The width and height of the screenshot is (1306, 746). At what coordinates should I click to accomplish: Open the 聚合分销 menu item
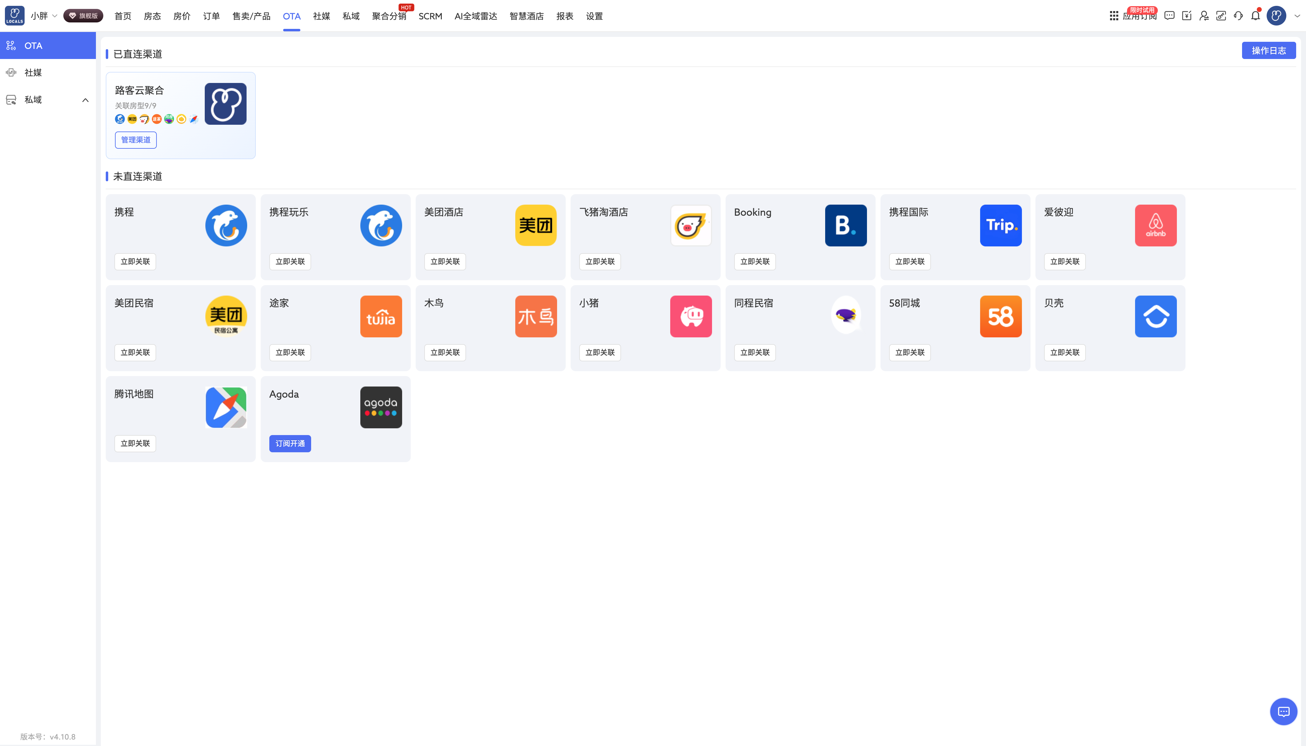389,16
